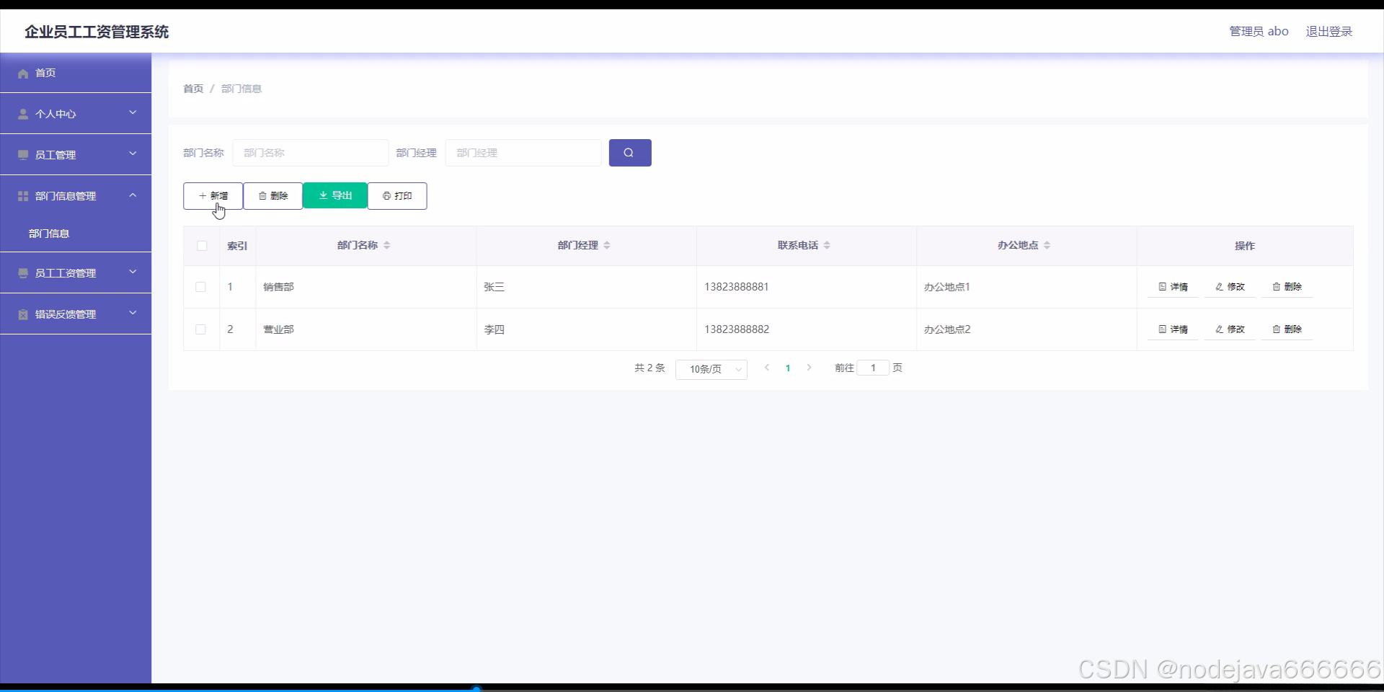This screenshot has height=692, width=1384.
Task: Check the 销售部 row checkbox
Action: coord(201,287)
